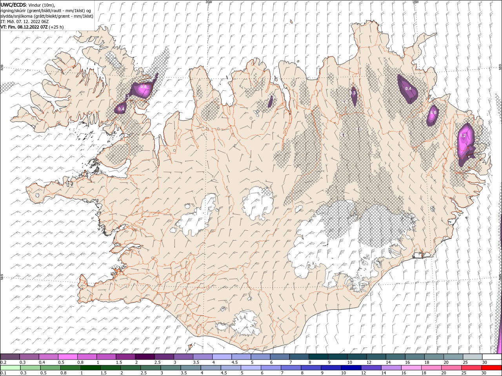Click the '0.4' snowfall label in northeast Iceland
Image resolution: width=502 pixels, height=376 pixels.
tap(408, 89)
